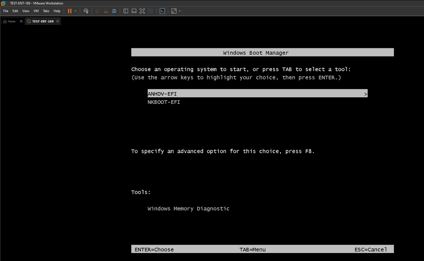
Task: Open the Help menu
Action: 57,11
